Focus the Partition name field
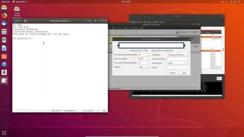The width and height of the screenshot is (244, 137). [178, 59]
